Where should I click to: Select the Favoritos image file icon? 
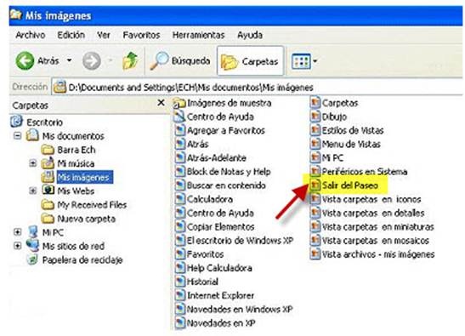[x=179, y=254]
